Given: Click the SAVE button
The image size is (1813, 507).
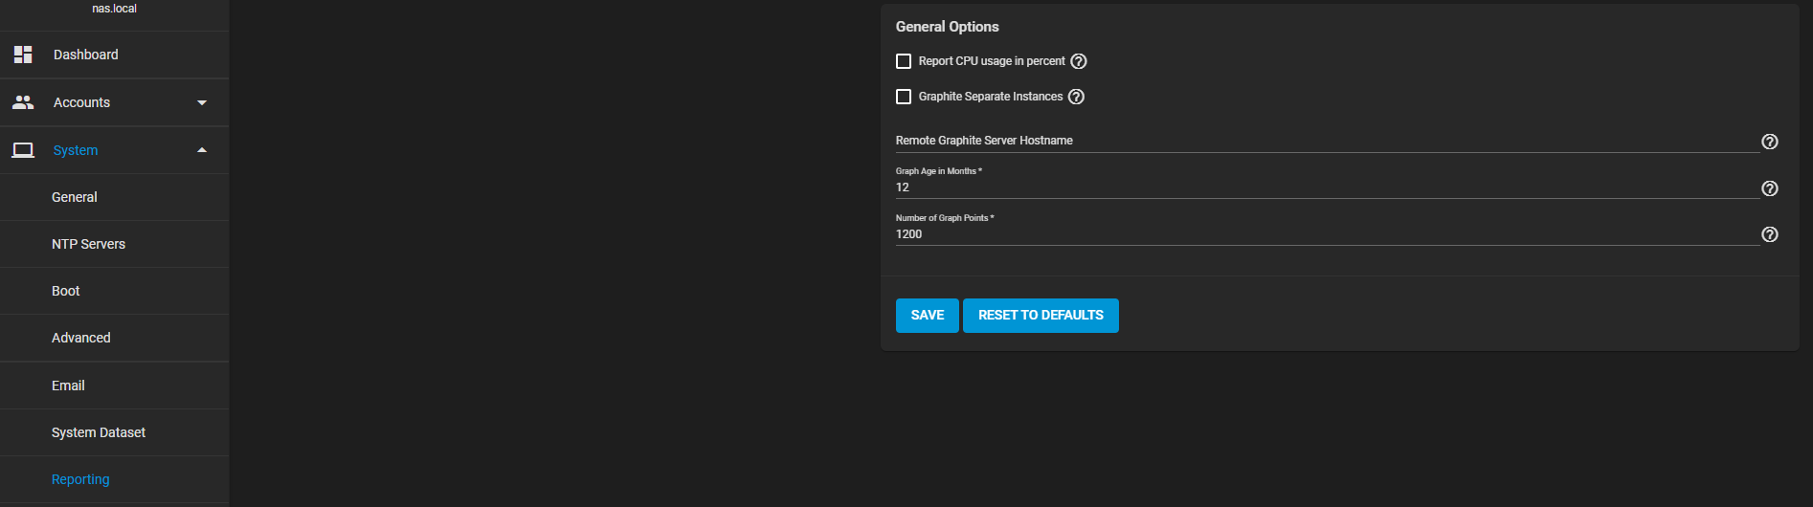Looking at the screenshot, I should pyautogui.click(x=927, y=316).
